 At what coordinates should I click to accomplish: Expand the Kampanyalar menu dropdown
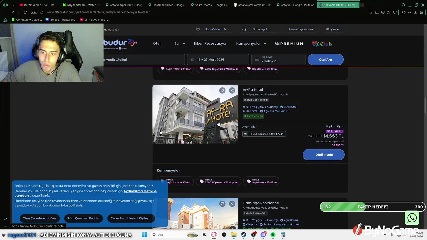[x=251, y=44]
